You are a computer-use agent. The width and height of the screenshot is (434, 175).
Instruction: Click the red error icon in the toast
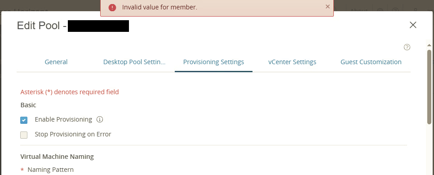pos(112,8)
